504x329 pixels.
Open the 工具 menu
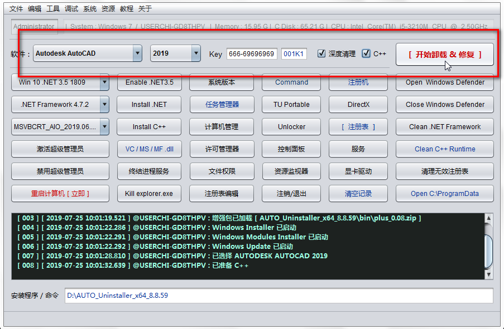[x=53, y=9]
